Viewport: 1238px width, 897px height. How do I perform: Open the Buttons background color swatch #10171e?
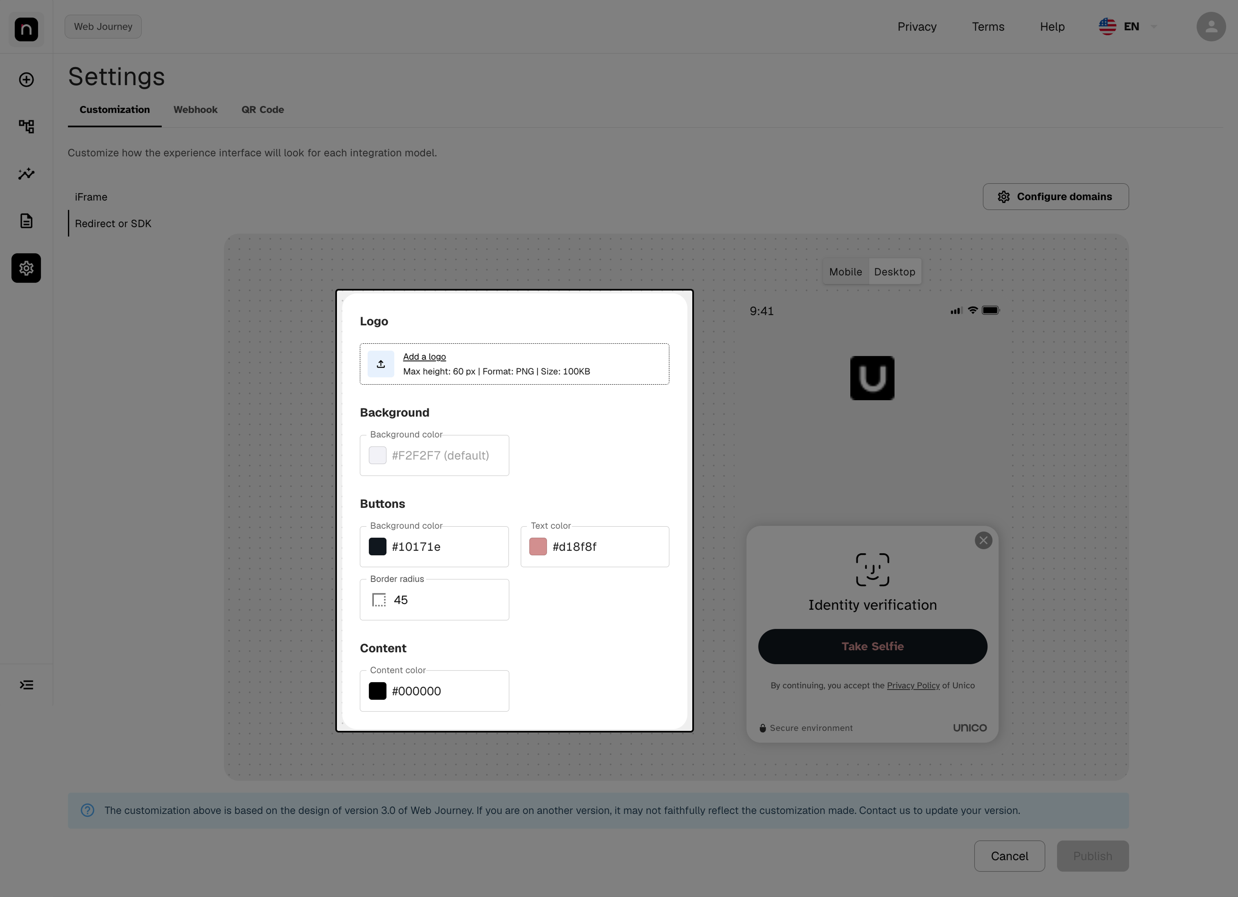(378, 547)
